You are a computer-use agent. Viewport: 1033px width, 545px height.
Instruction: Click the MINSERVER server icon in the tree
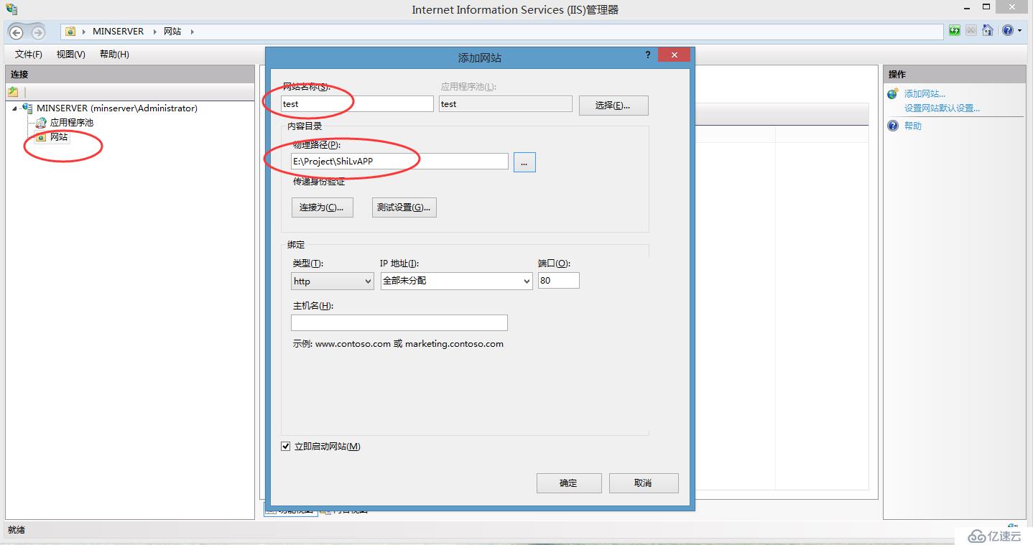[28, 108]
